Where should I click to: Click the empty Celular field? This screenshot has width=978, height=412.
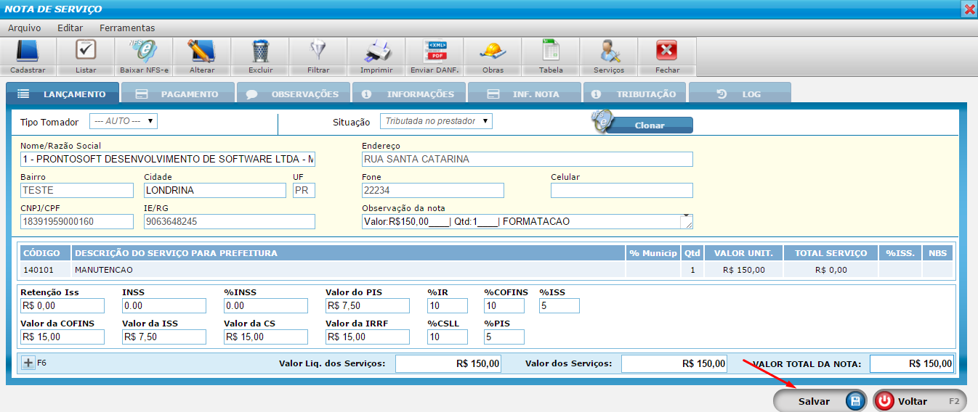click(622, 190)
